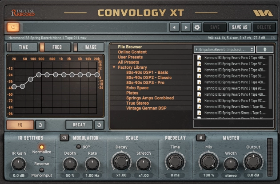Select file Hammond B3 Spring Reverb Mono 1 Tape 468
280x184 pixels.
pos(236,58)
